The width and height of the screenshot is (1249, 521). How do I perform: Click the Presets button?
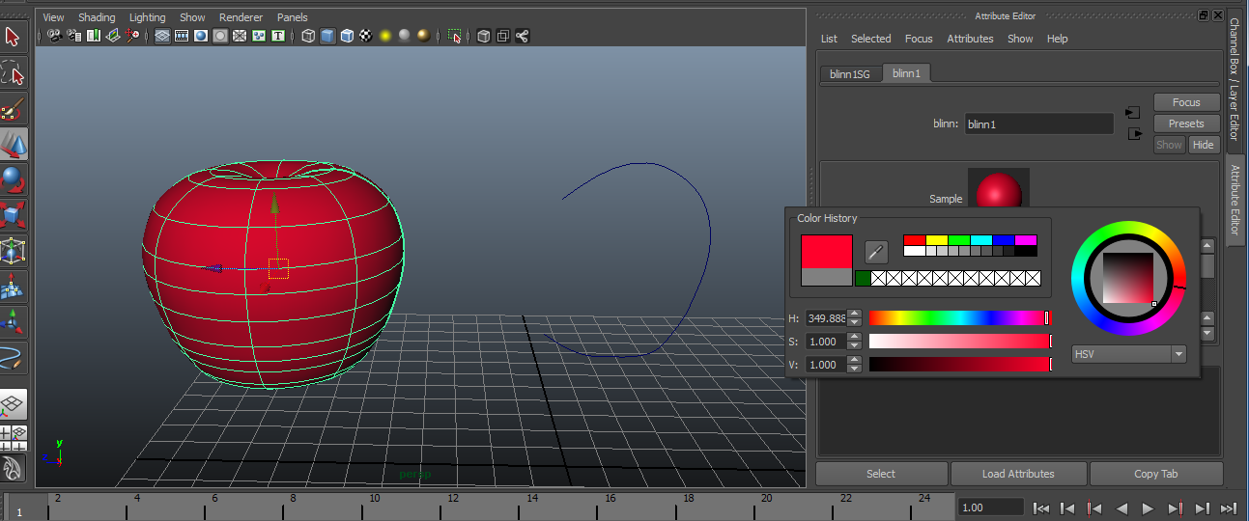click(1186, 123)
